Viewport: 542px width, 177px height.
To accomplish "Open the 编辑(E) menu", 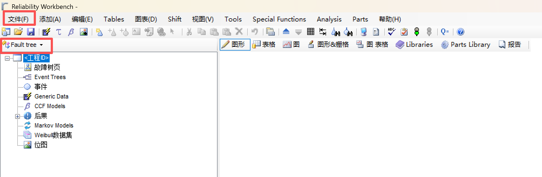I will point(82,19).
